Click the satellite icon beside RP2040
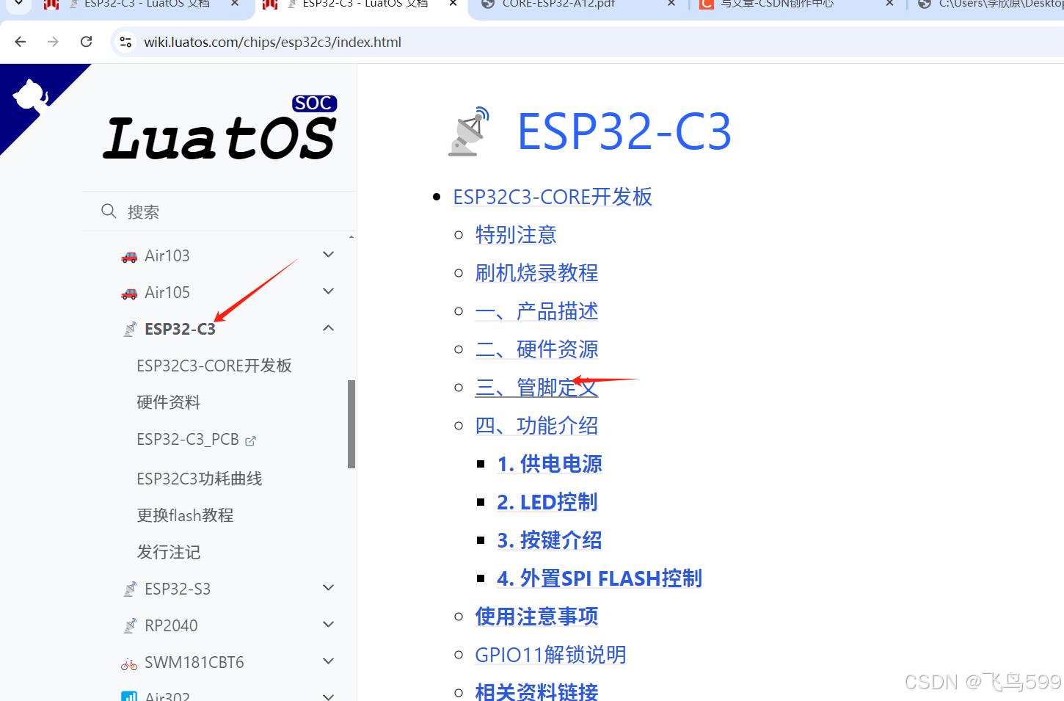Viewport: 1064px width, 701px height. (x=130, y=625)
